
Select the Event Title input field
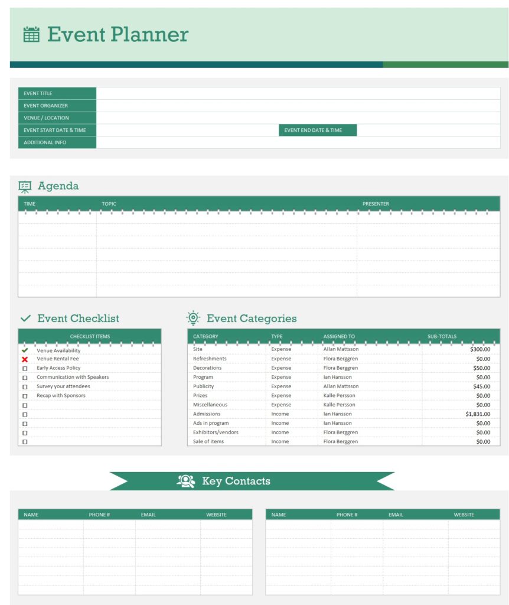(298, 93)
